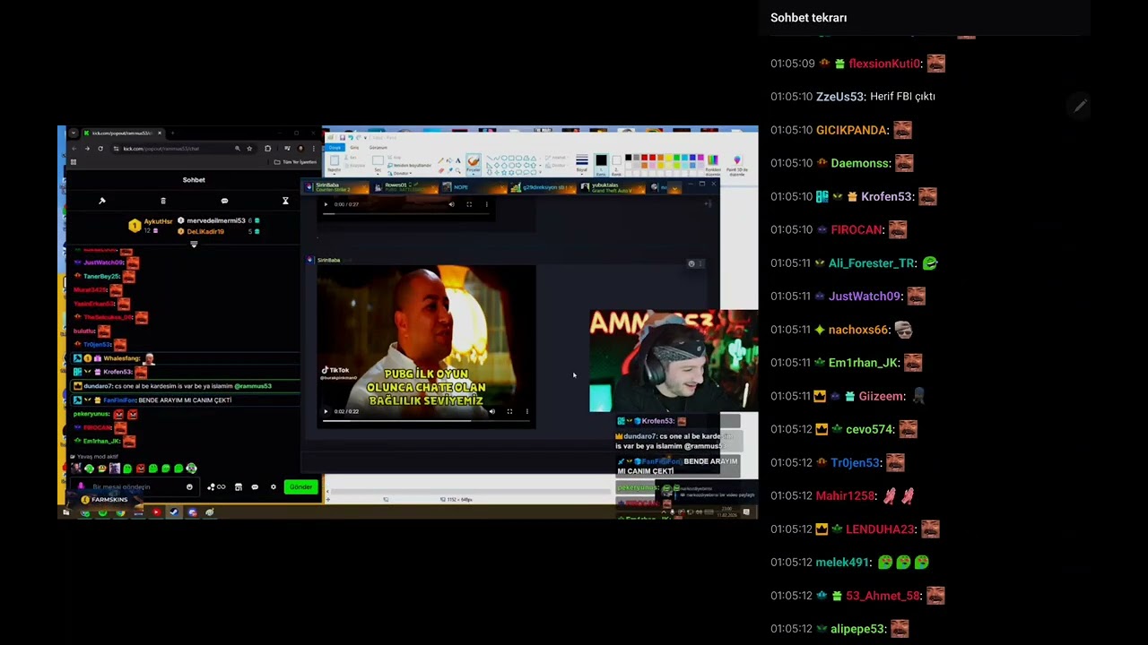Click the hammer moderation icon in Kick chat
This screenshot has height=645, width=1148.
click(x=102, y=201)
